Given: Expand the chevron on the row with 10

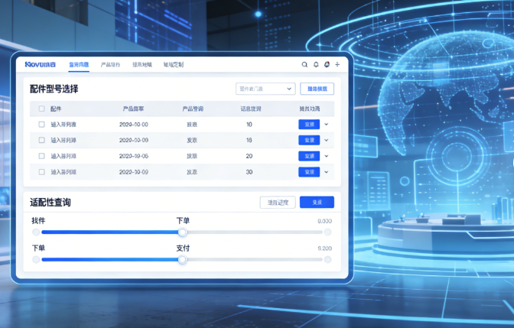Looking at the screenshot, I should [327, 124].
